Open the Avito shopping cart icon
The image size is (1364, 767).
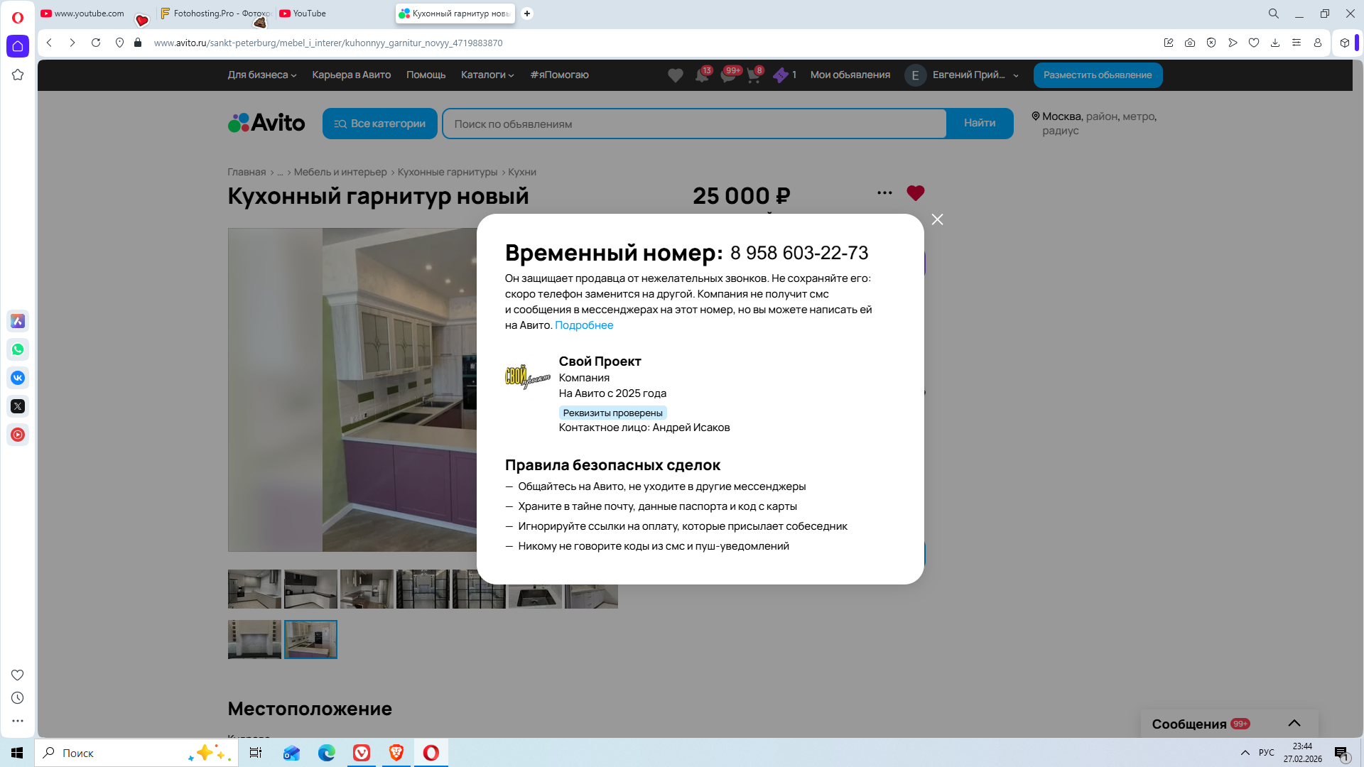tap(754, 75)
